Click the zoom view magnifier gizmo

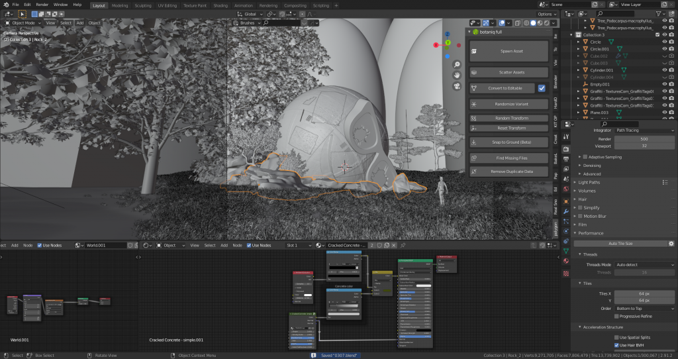coord(457,65)
